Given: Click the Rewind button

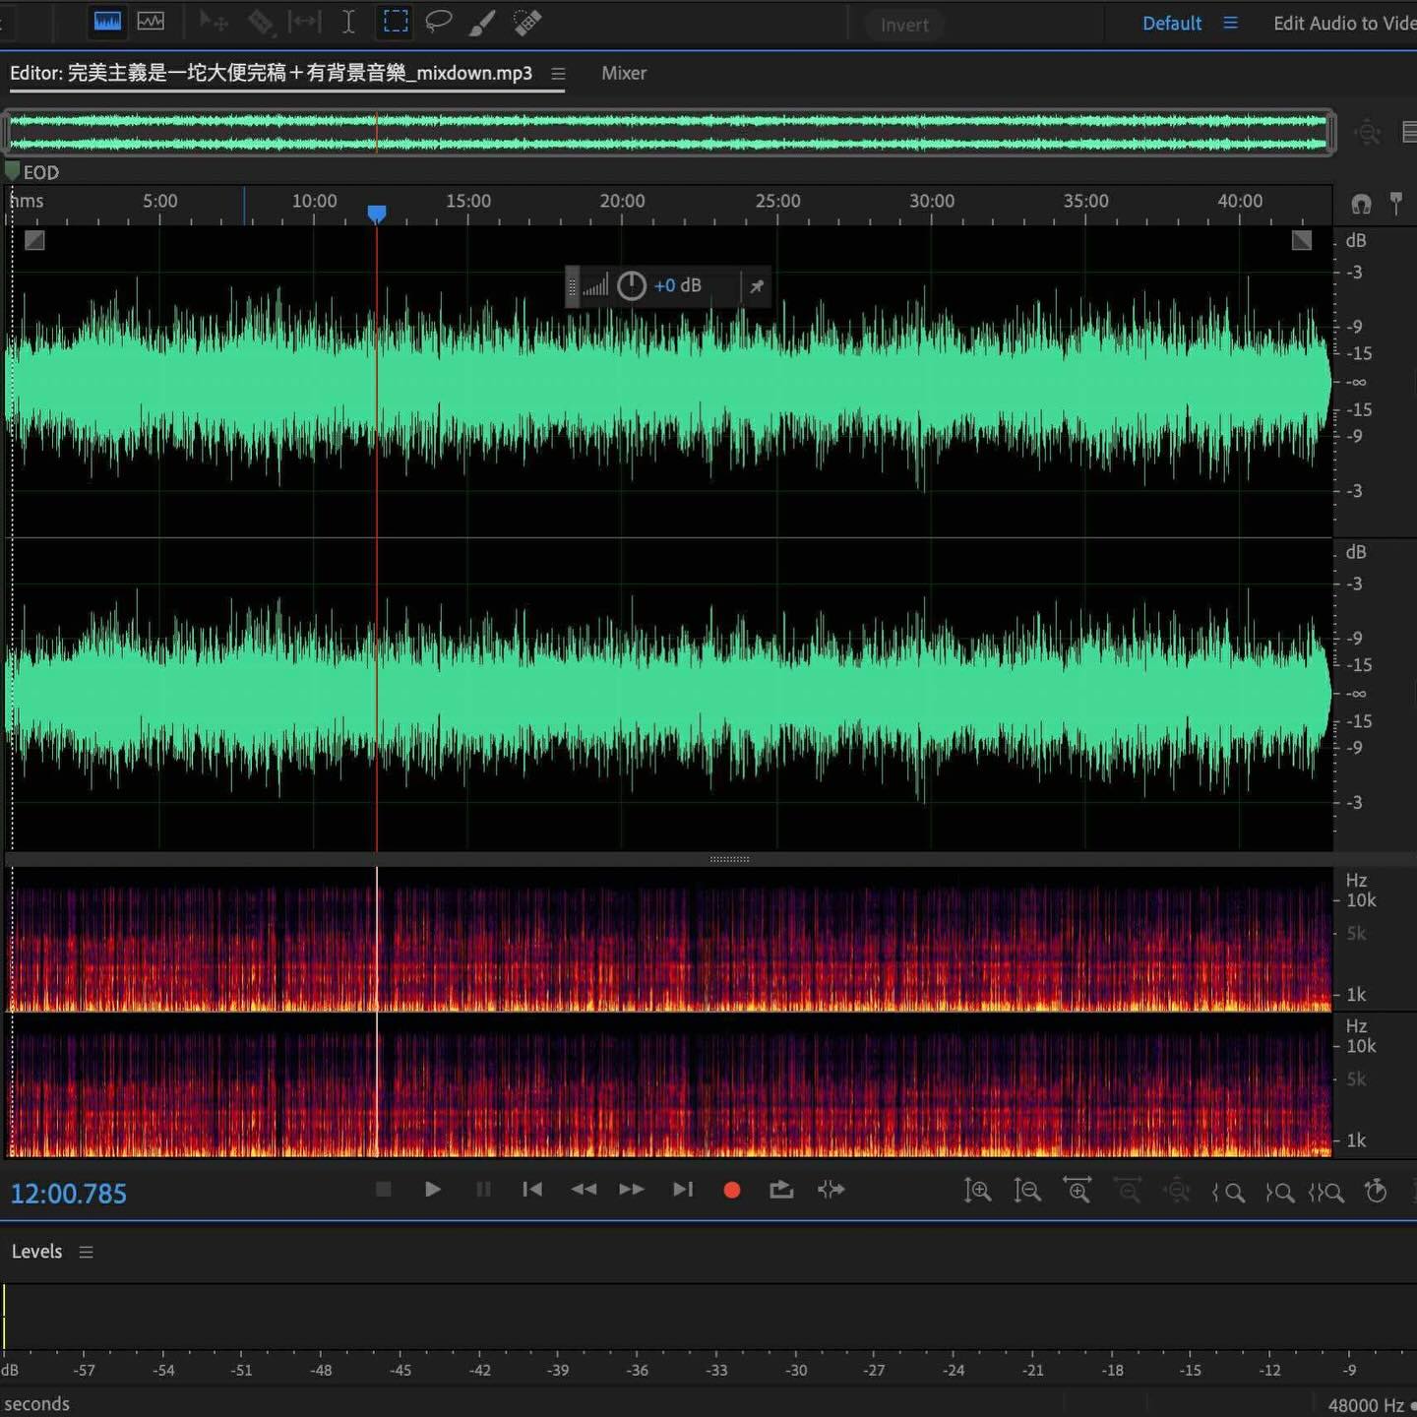Looking at the screenshot, I should click(584, 1190).
